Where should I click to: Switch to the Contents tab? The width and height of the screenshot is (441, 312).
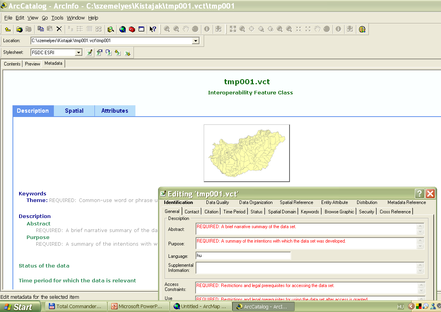click(12, 64)
